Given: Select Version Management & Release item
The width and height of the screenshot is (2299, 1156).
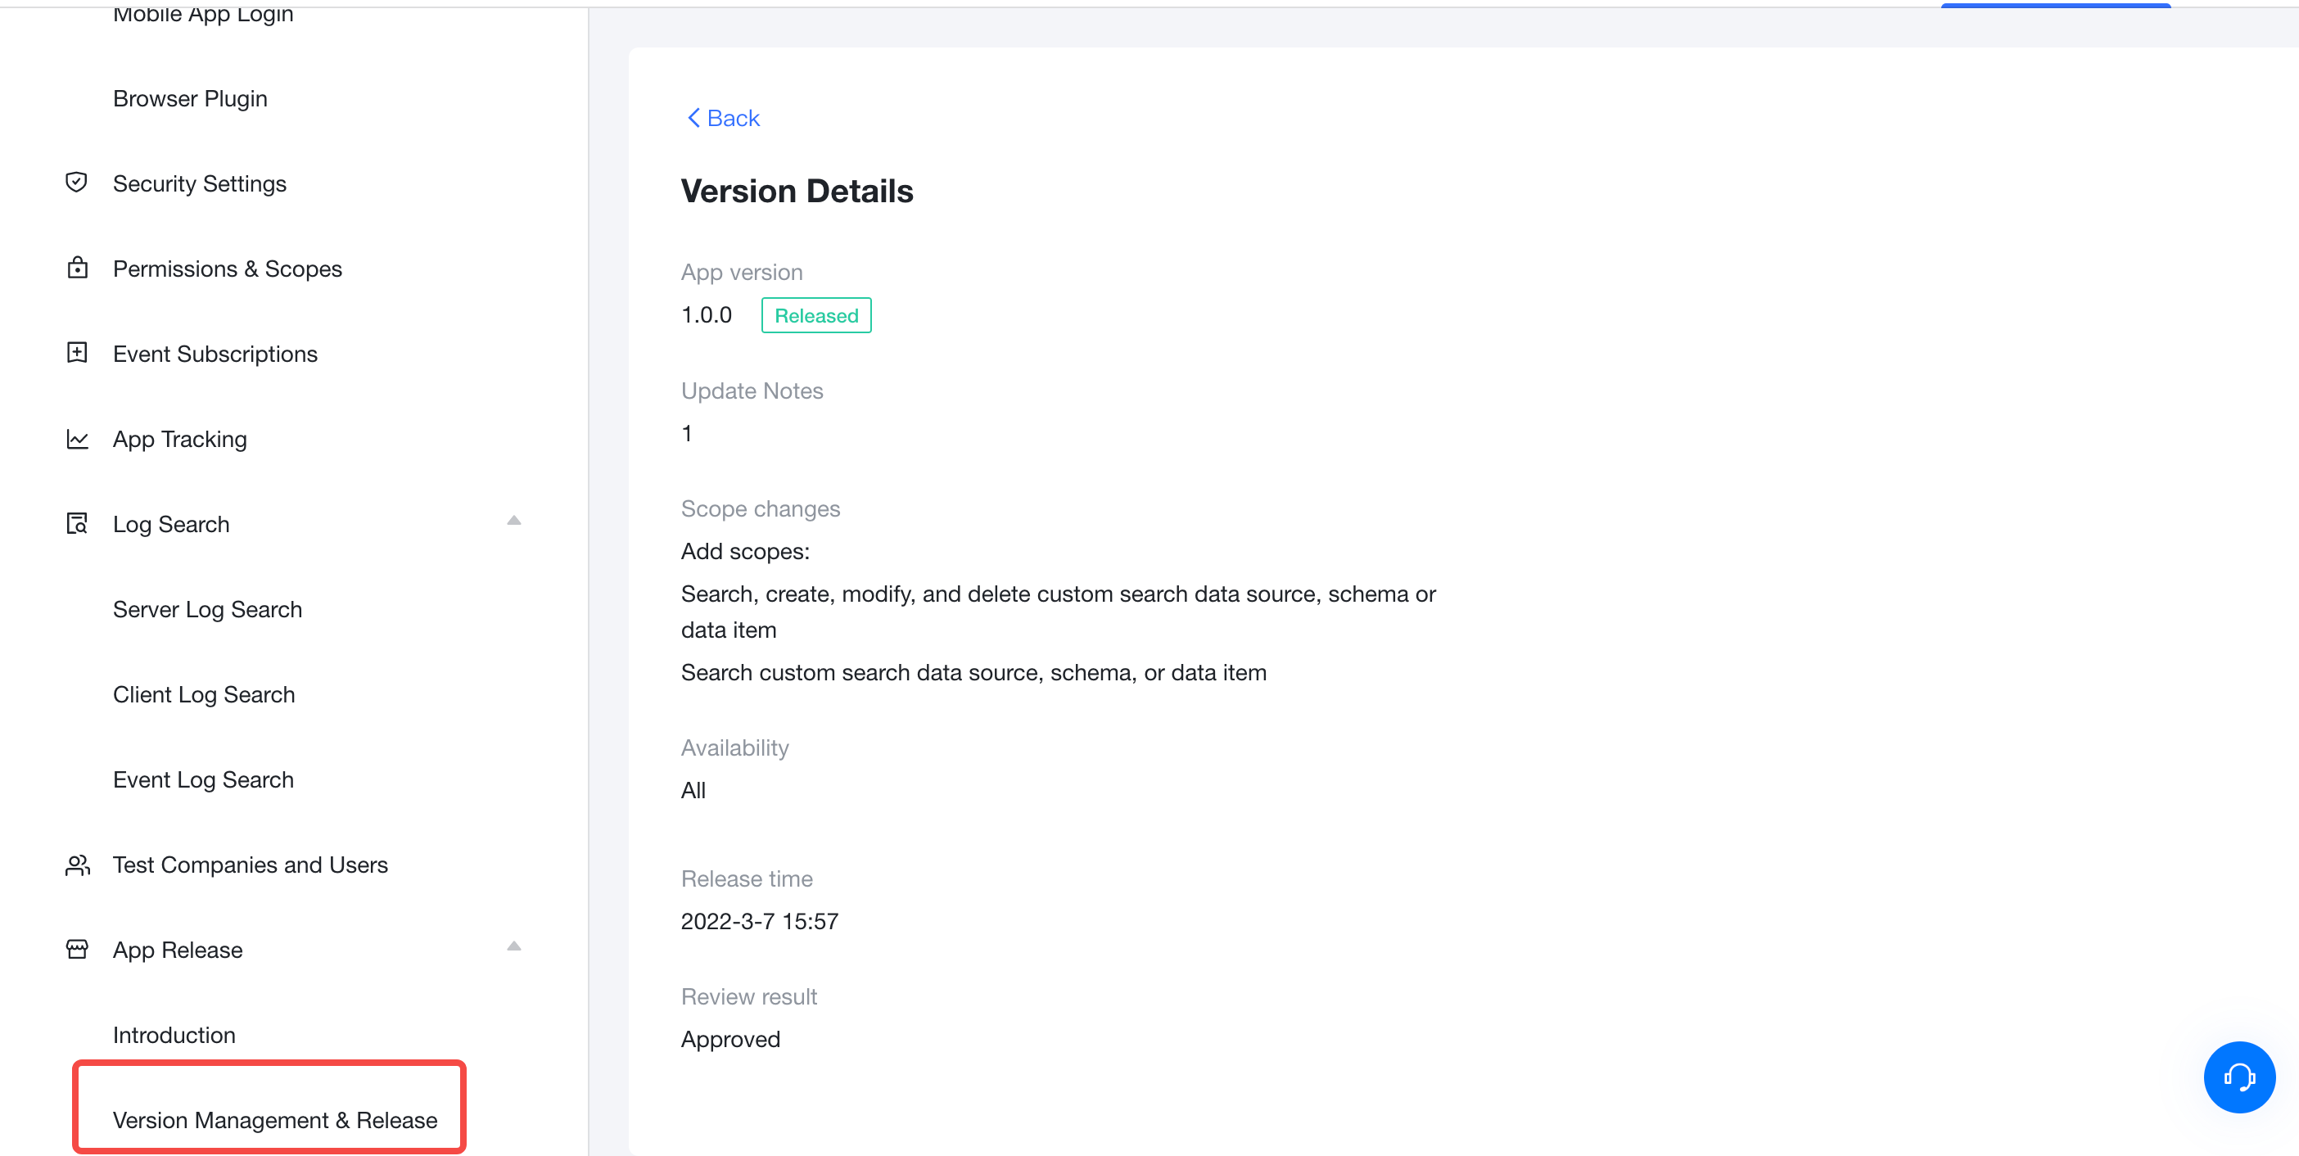Looking at the screenshot, I should click(x=275, y=1119).
